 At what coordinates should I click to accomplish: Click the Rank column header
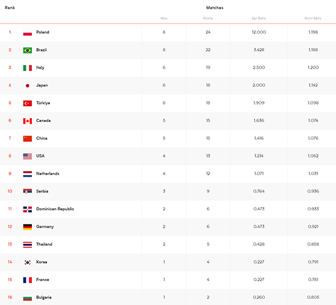(10, 8)
